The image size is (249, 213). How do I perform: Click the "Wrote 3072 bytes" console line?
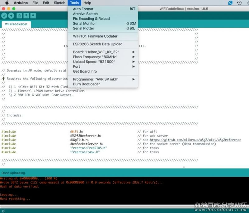81,183
